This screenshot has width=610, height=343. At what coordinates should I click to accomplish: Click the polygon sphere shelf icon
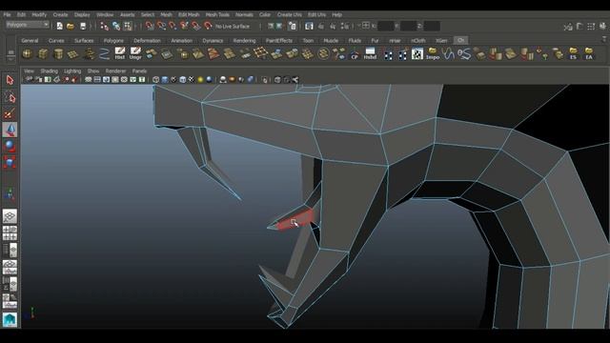tap(28, 53)
